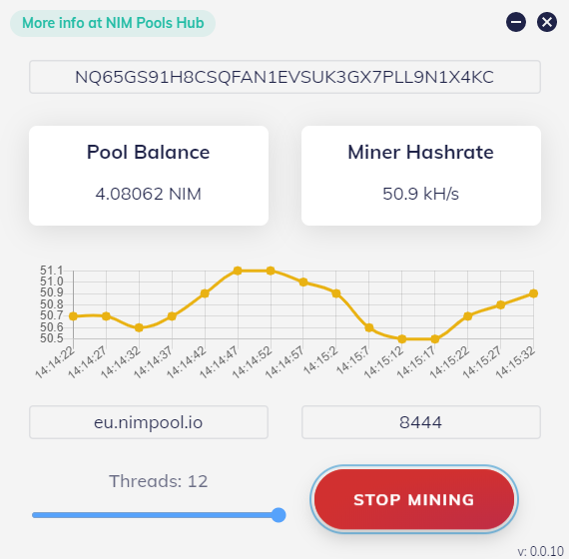Click the Threads: 12 label

click(x=159, y=481)
